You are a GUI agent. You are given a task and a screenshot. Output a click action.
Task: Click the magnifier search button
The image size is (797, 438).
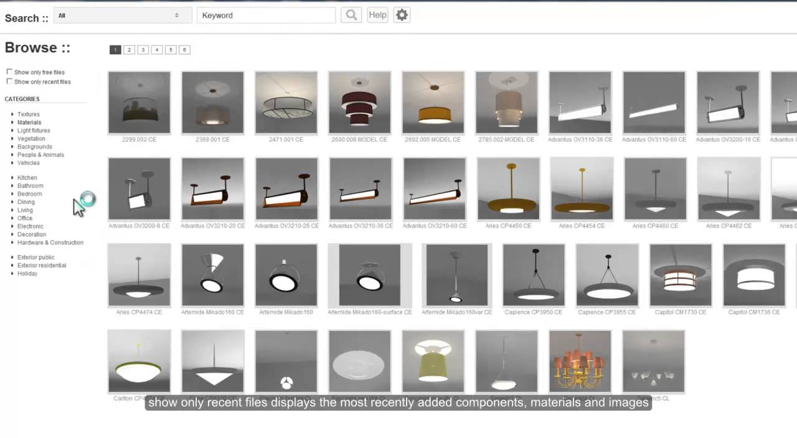(351, 15)
